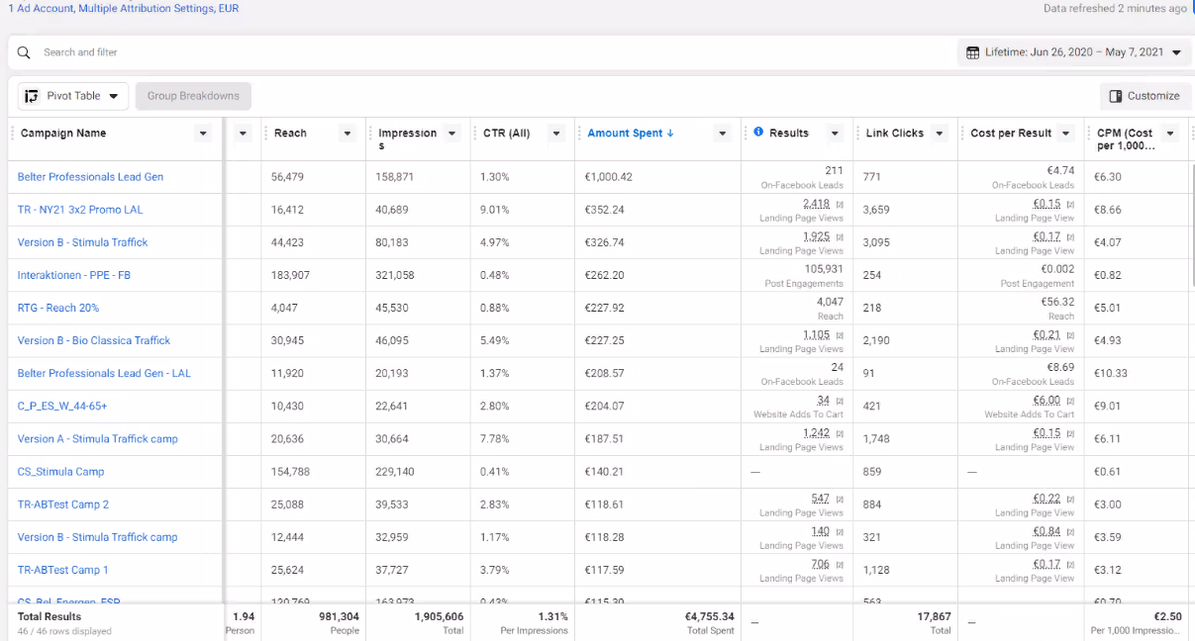Open the Reach column options arrow

pyautogui.click(x=348, y=134)
